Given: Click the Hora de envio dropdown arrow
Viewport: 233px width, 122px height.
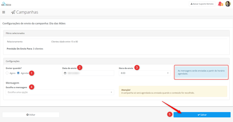Looking at the screenshot, I should pos(168,73).
